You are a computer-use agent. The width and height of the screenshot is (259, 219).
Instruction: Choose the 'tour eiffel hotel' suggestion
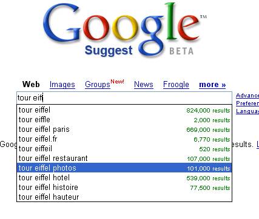click(x=124, y=178)
